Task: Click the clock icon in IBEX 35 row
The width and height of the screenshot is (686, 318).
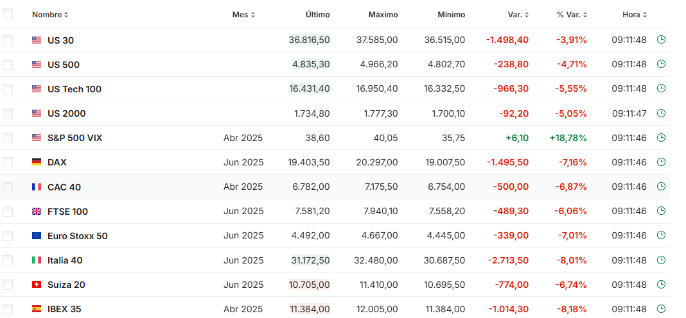Action: [661, 308]
